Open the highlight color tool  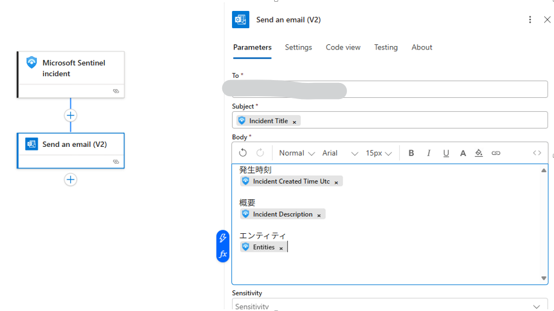point(479,153)
